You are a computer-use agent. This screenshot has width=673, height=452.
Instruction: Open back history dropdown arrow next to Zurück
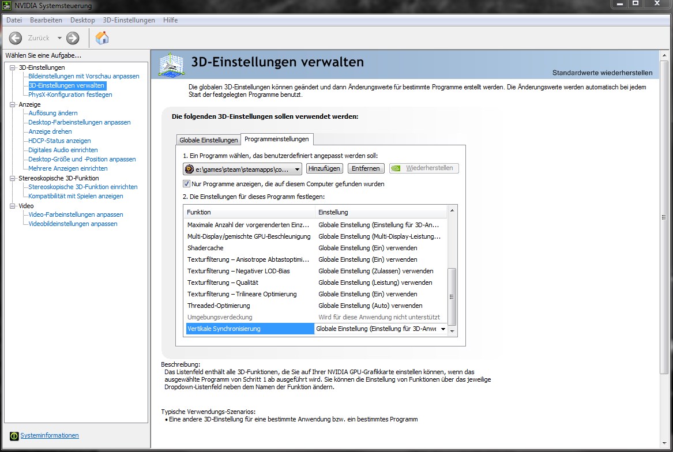59,38
